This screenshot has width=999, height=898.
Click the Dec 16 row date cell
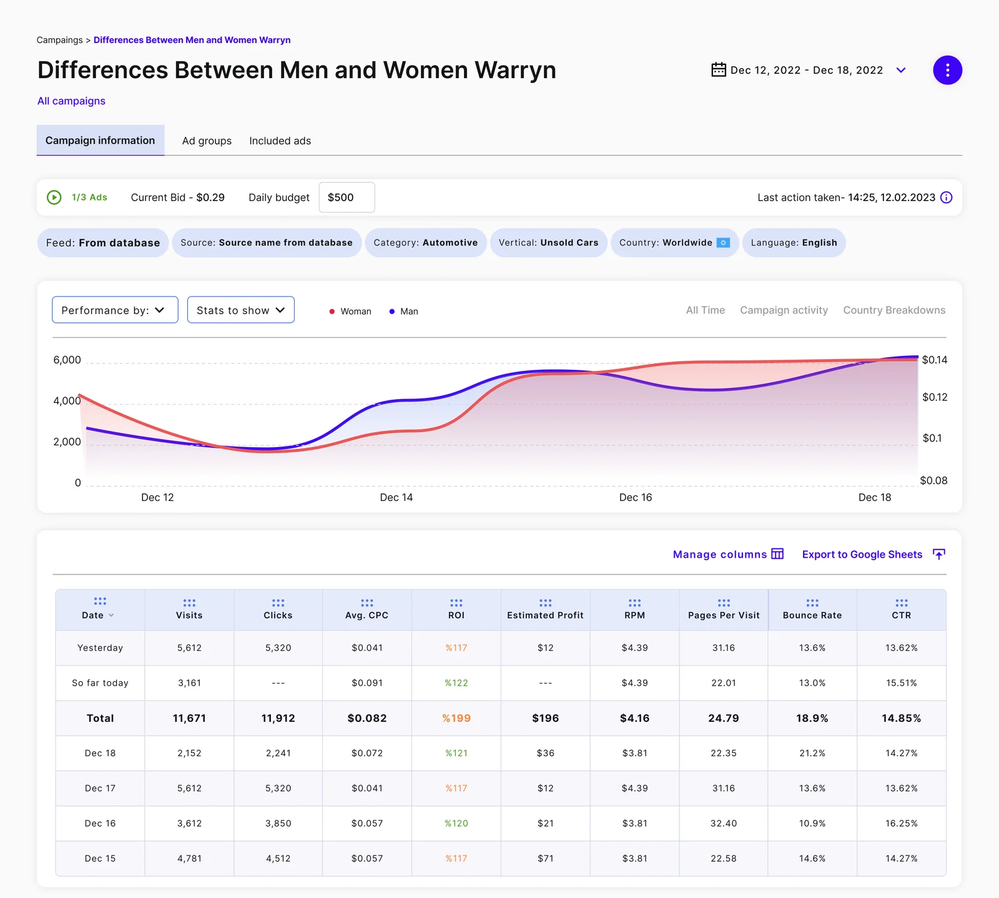(100, 823)
